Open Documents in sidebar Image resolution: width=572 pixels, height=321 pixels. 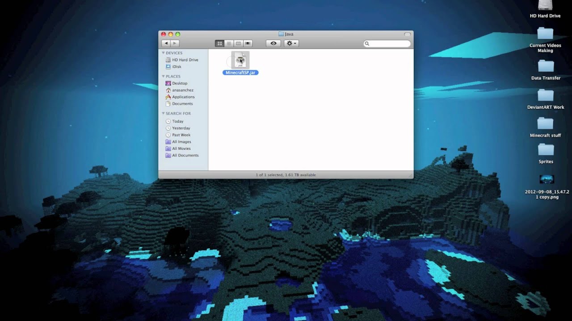(x=179, y=103)
